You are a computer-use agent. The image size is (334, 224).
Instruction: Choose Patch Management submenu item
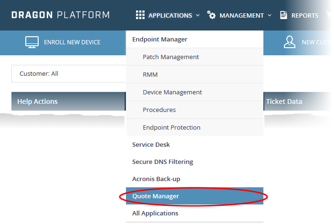pos(195,57)
